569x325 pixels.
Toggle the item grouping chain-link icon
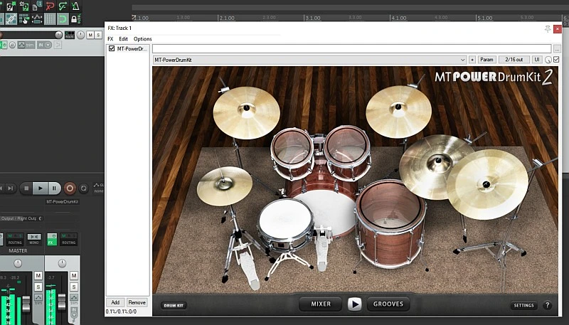pyautogui.click(x=11, y=19)
